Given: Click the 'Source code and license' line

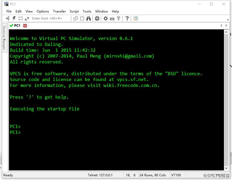Looking at the screenshot, I should pyautogui.click(x=79, y=80).
